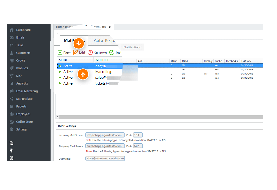Sort by the Public column header

coord(219,61)
